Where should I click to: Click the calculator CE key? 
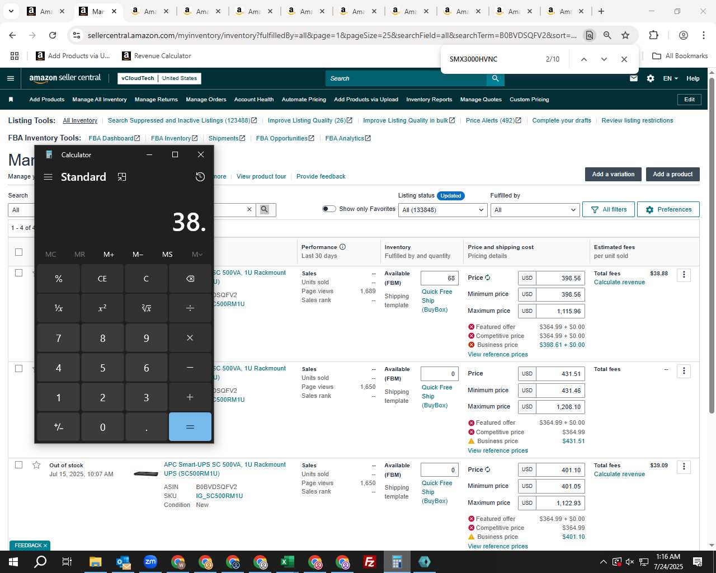pyautogui.click(x=102, y=279)
